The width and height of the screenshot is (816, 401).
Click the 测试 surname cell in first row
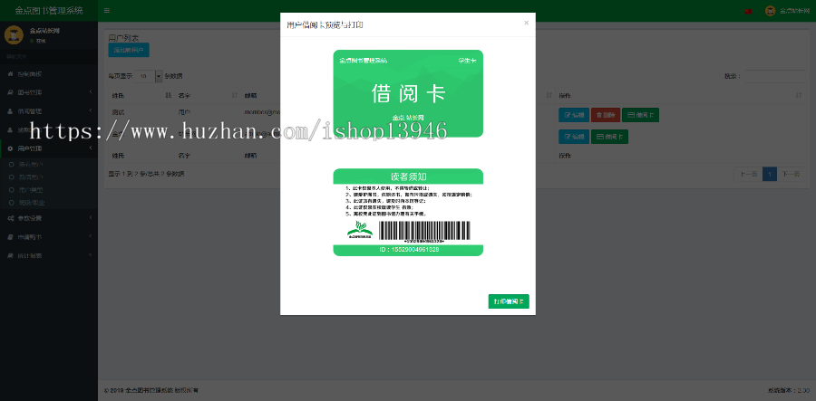coord(118,112)
